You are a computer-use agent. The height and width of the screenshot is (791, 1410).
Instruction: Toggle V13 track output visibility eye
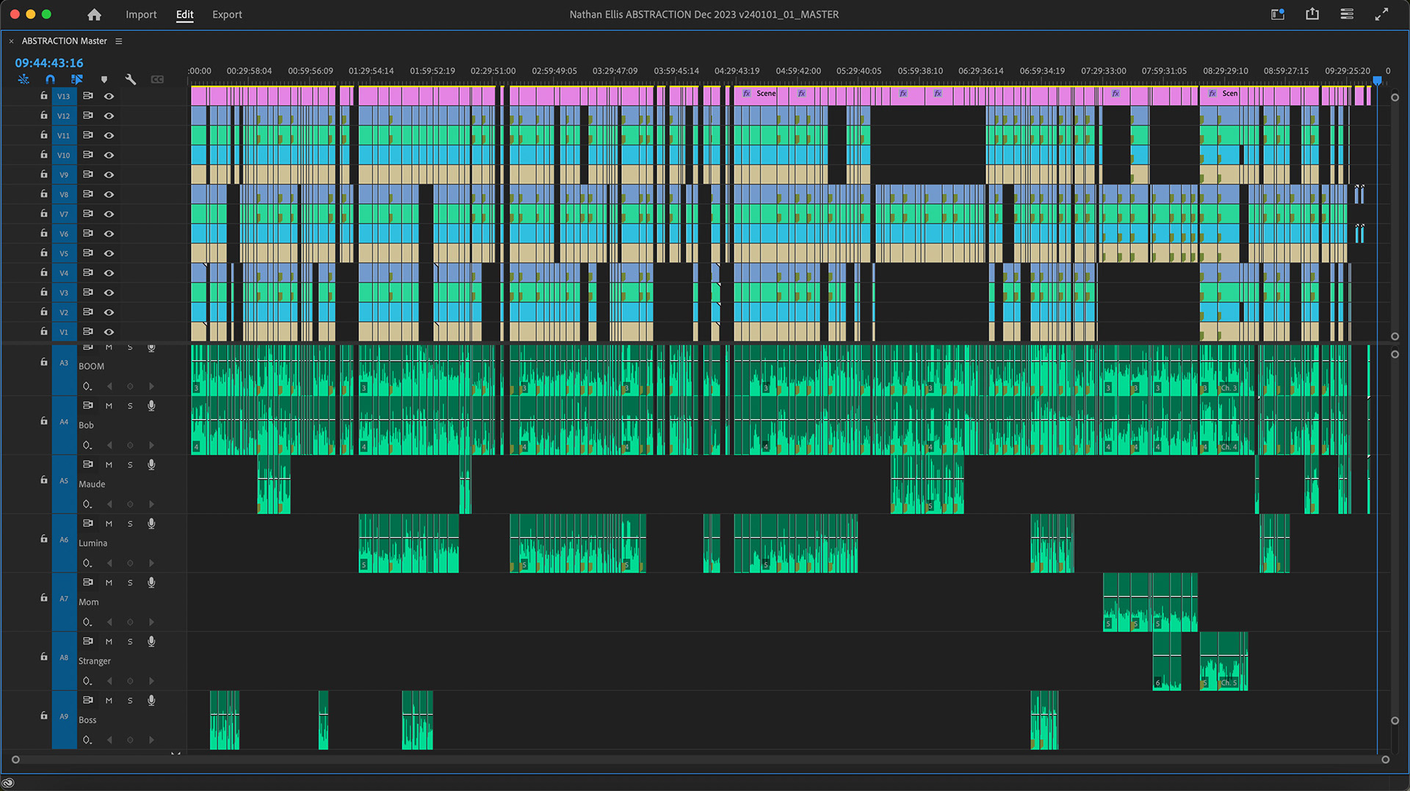[x=109, y=96]
